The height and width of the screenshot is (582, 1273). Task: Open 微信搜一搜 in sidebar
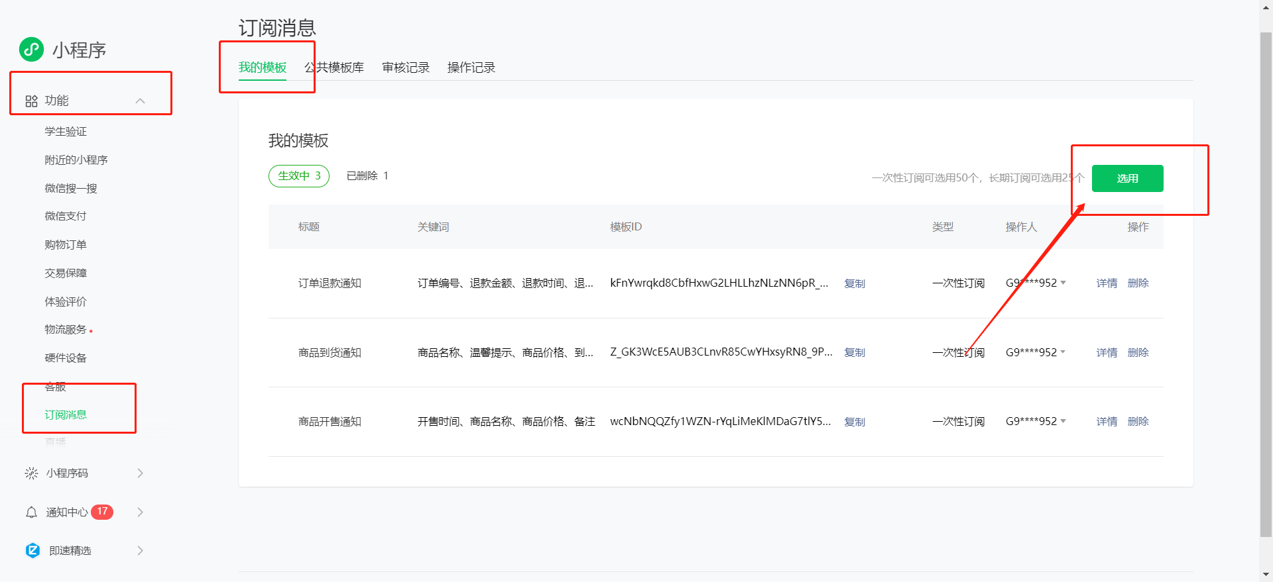(71, 189)
